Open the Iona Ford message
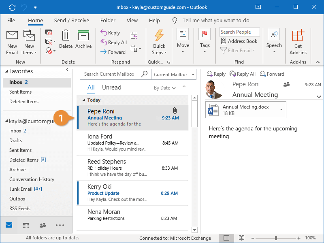The width and height of the screenshot is (324, 243). [x=132, y=143]
